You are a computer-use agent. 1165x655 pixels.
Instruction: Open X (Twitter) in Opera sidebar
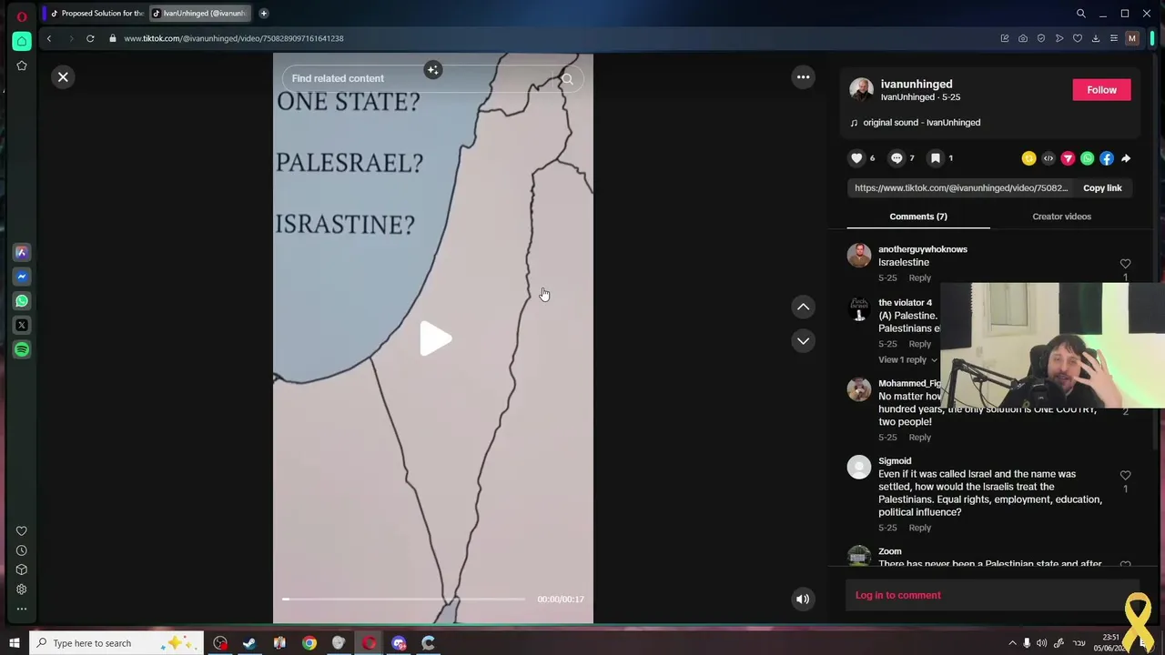tap(22, 325)
